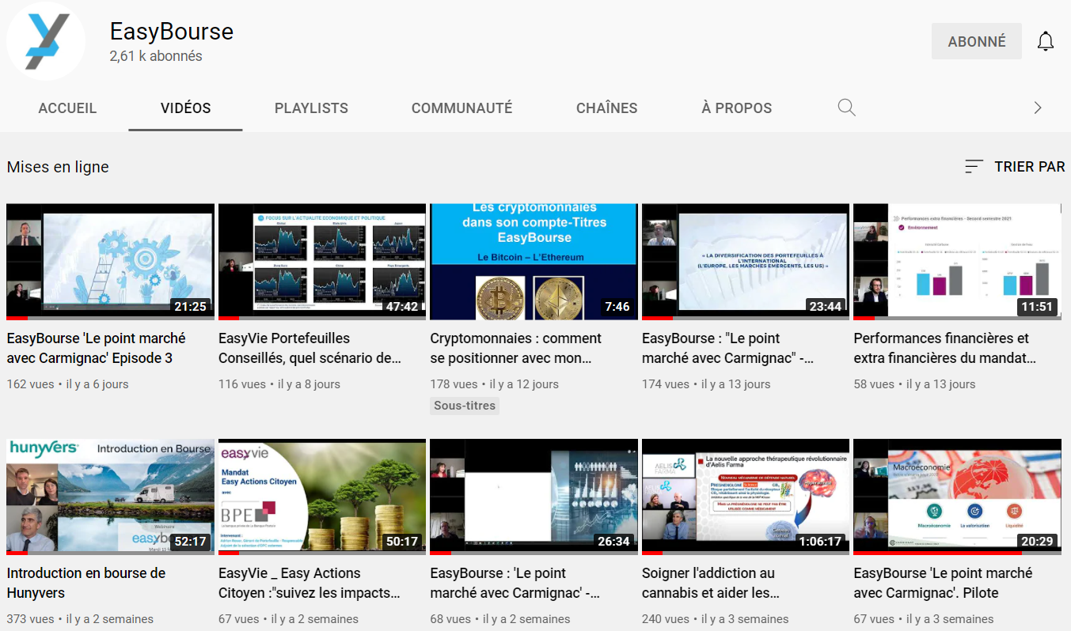Open the 'Introduction en bourse de Hunyvers' title
This screenshot has width=1071, height=631.
point(85,583)
